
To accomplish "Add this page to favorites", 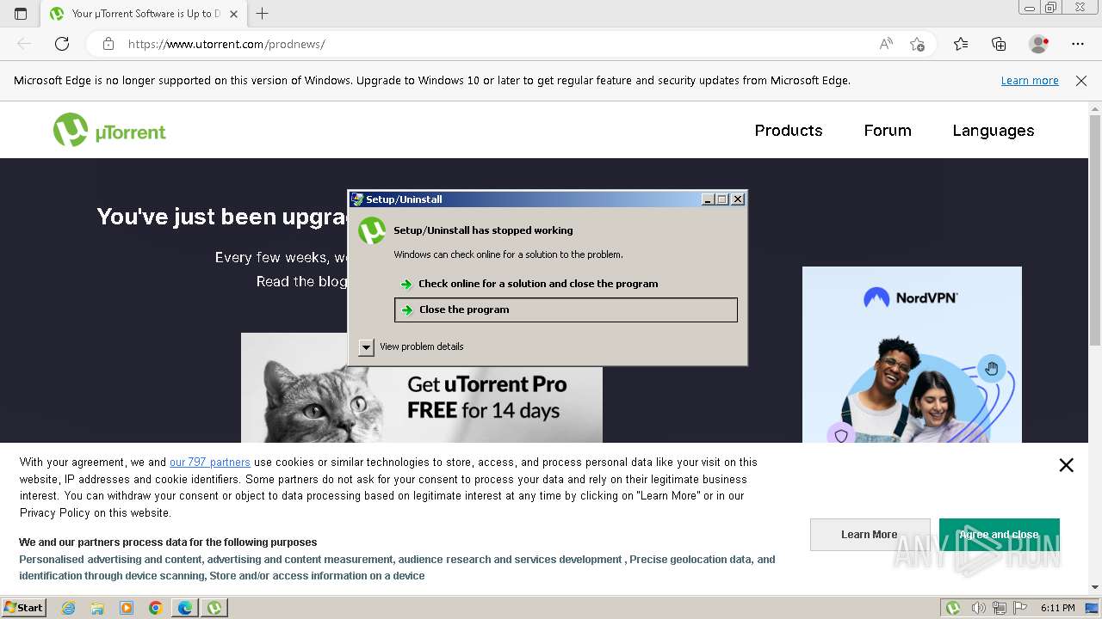I will 918,44.
